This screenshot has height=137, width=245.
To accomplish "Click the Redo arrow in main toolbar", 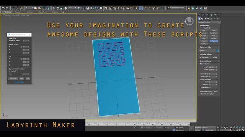I will (7, 8).
